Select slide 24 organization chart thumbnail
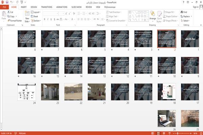 [x=27, y=92]
